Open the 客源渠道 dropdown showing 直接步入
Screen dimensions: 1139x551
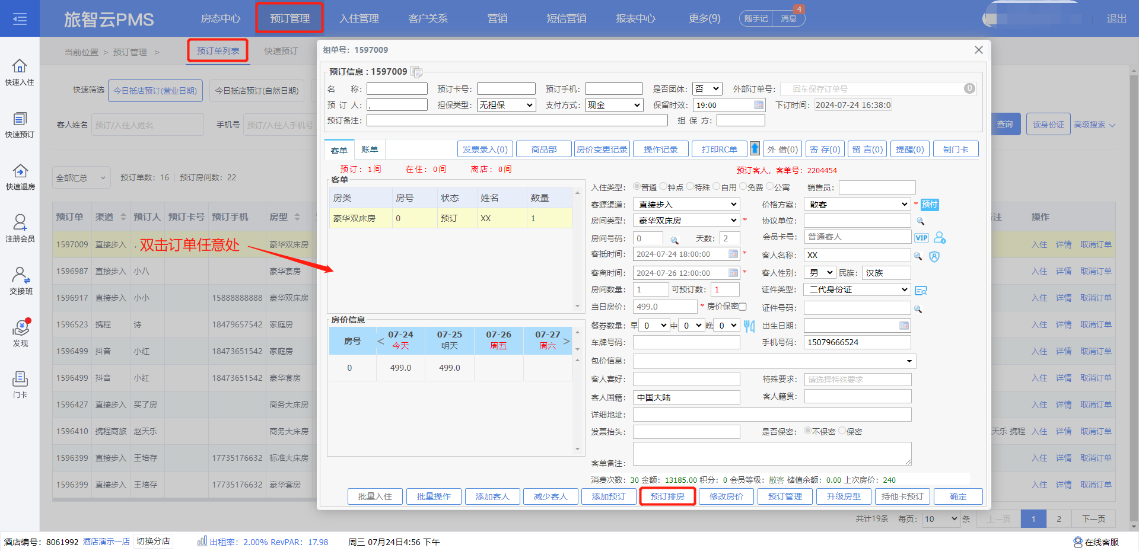coord(686,204)
